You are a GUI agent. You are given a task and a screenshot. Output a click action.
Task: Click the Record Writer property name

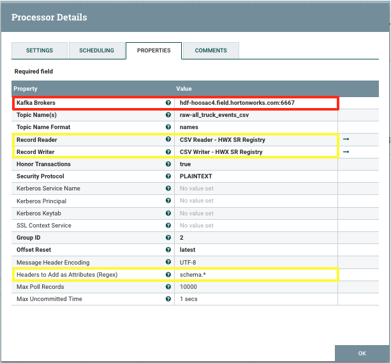pyautogui.click(x=36, y=152)
